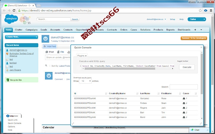The height and width of the screenshot is (134, 215).
Task: Open the Plugins dropdown
Action: tap(82, 56)
